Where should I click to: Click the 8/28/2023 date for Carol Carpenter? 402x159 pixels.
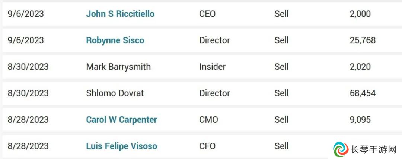(28, 120)
